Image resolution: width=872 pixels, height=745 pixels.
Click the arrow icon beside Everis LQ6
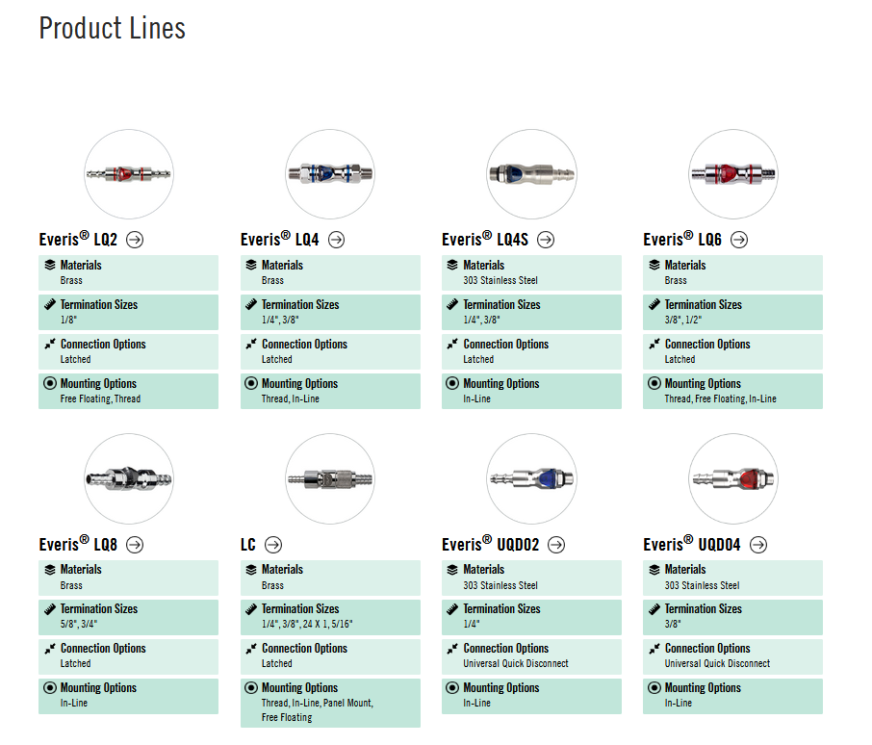point(739,241)
